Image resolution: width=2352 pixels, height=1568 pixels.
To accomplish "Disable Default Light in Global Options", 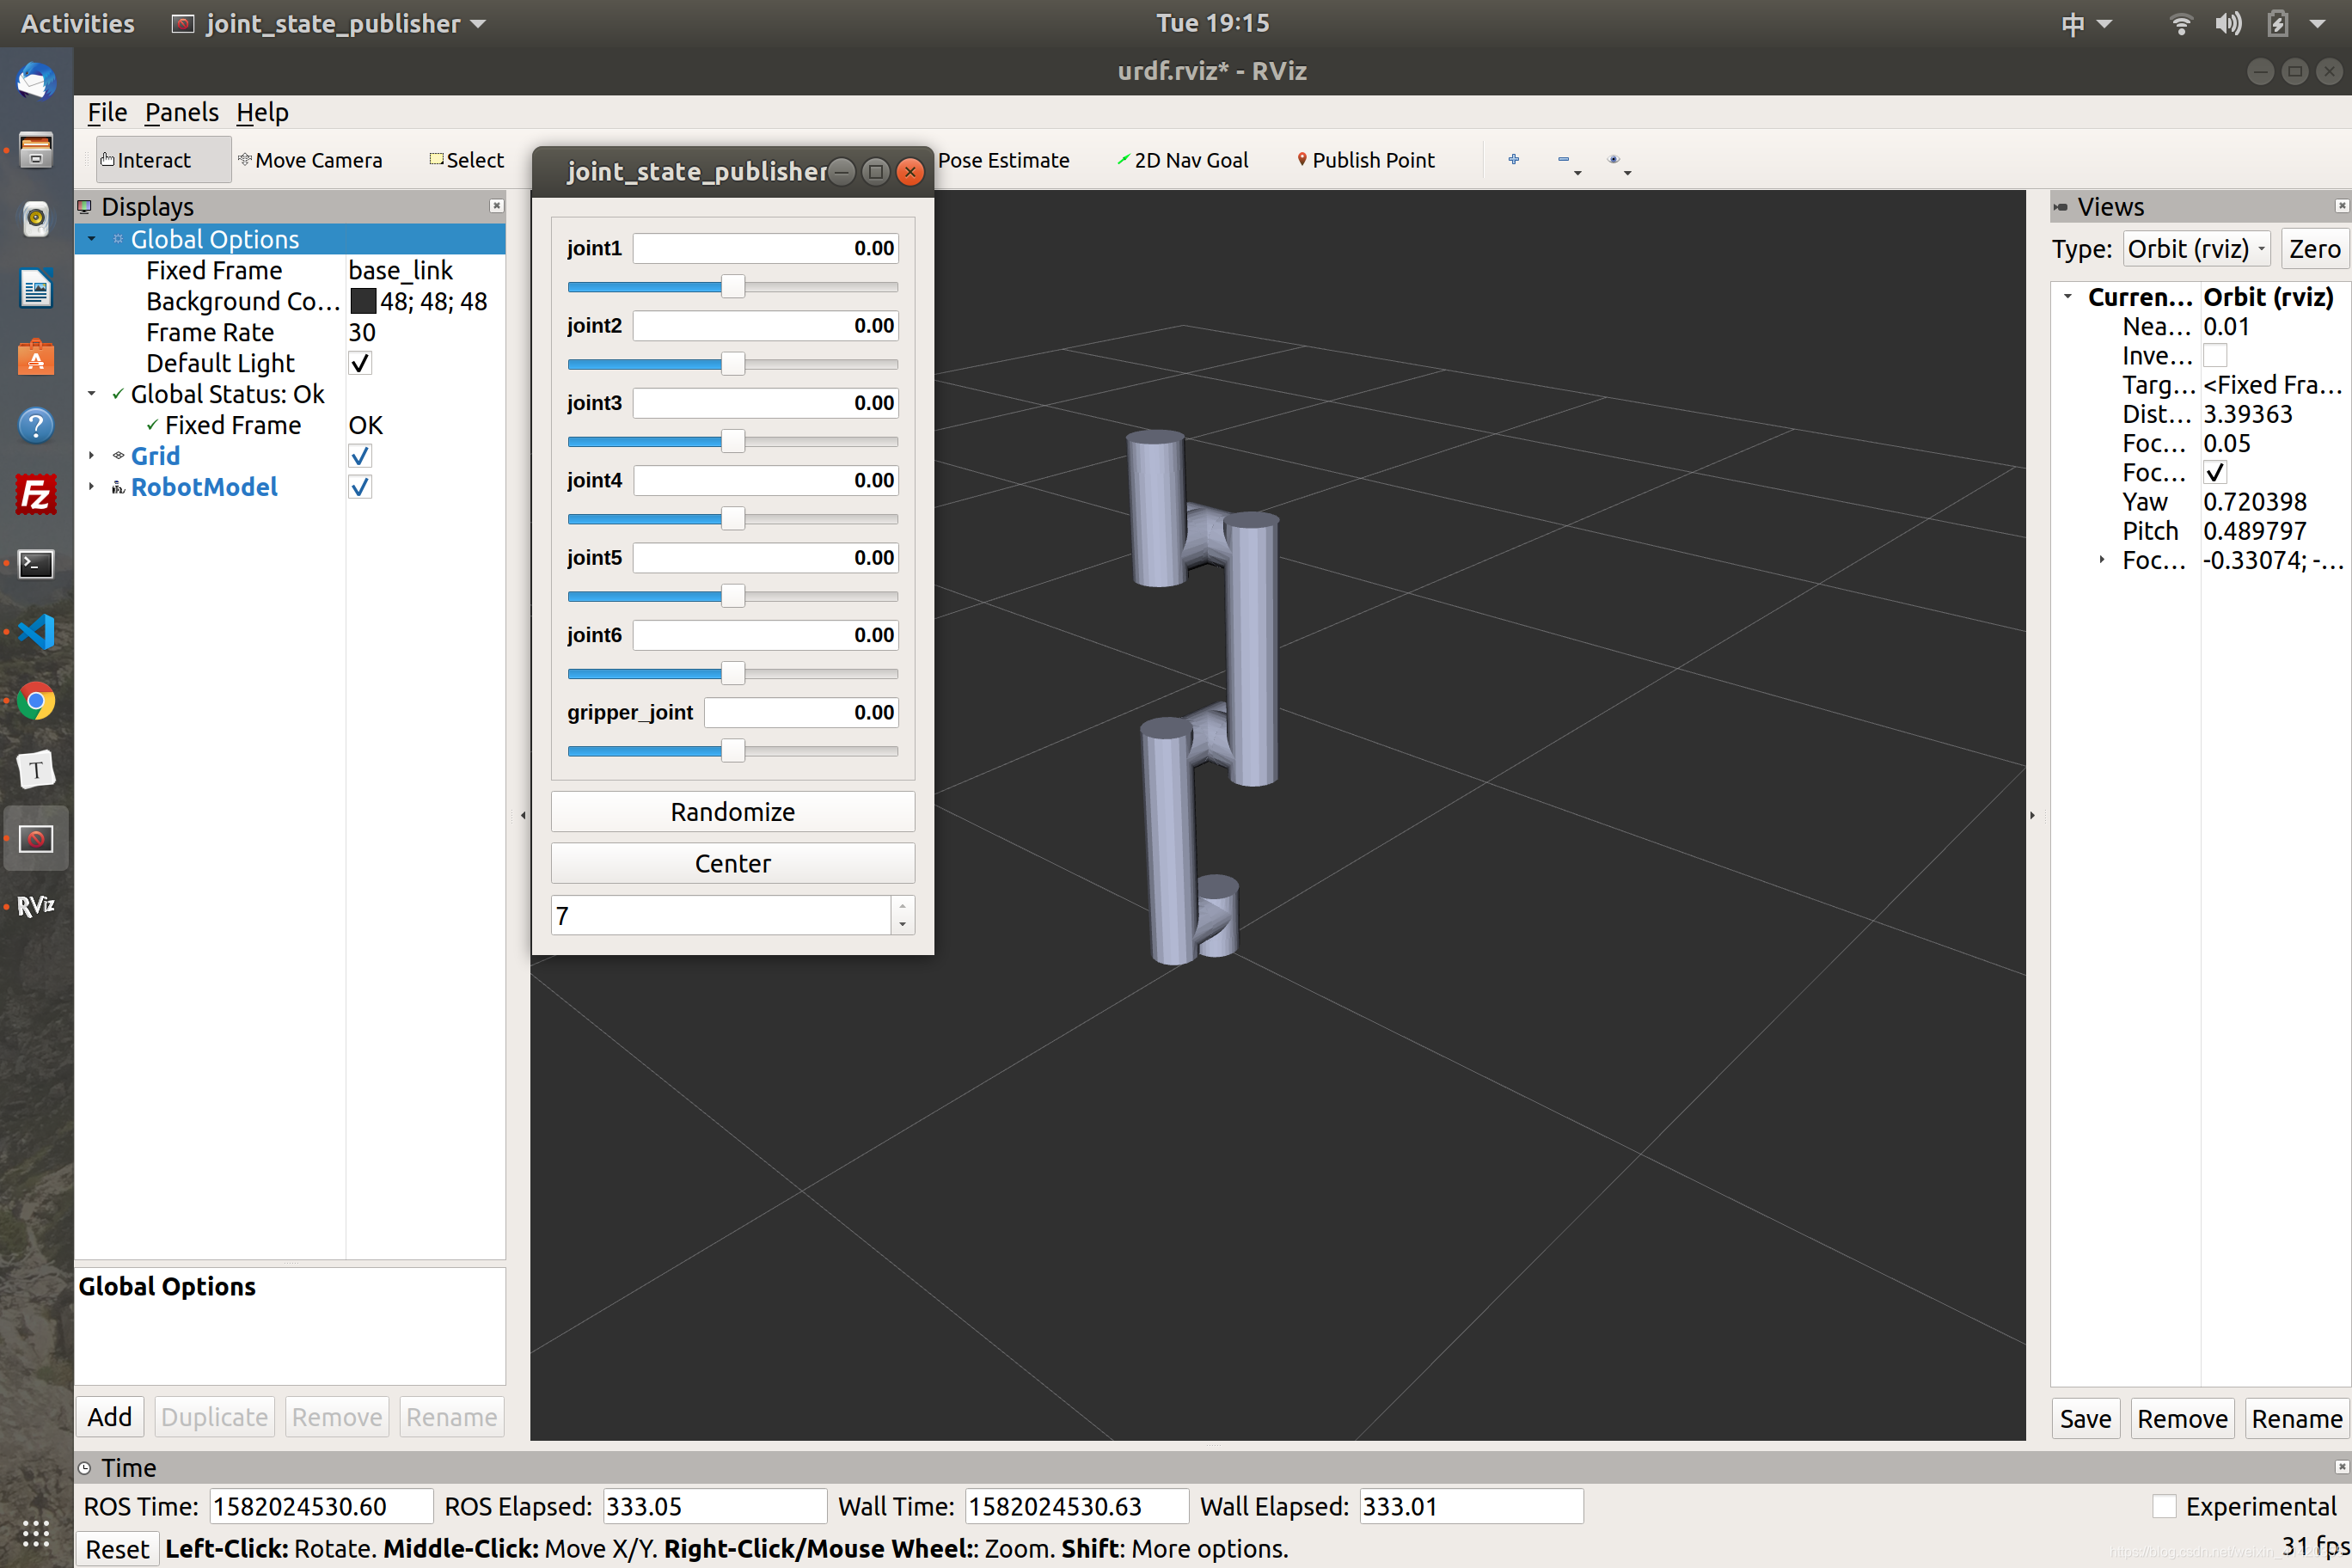I will [360, 363].
